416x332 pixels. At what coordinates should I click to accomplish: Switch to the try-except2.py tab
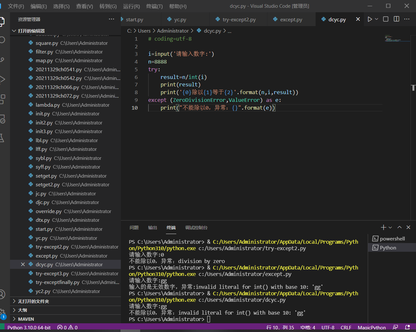pos(239,20)
